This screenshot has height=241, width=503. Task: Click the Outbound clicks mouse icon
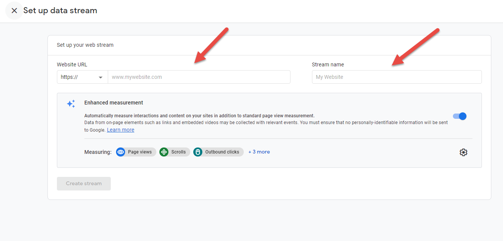click(x=198, y=152)
